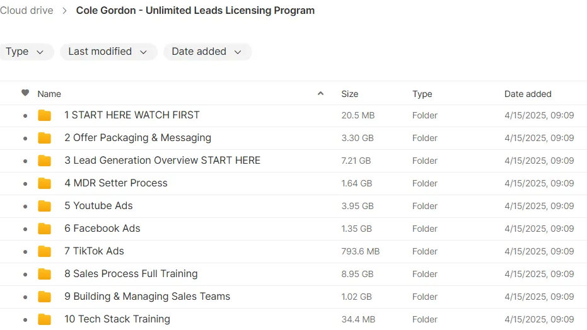Click the folder icon beside Offer Packaging & Messaging
587x330 pixels.
tap(44, 138)
